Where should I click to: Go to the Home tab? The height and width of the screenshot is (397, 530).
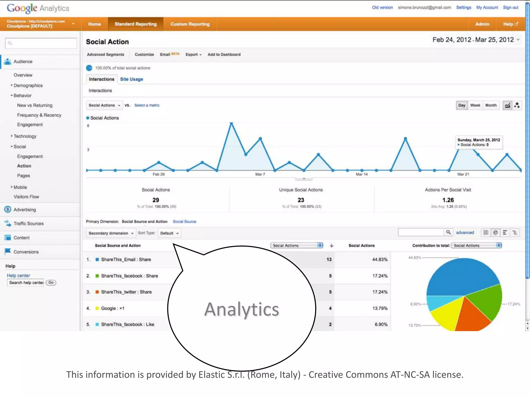[94, 24]
